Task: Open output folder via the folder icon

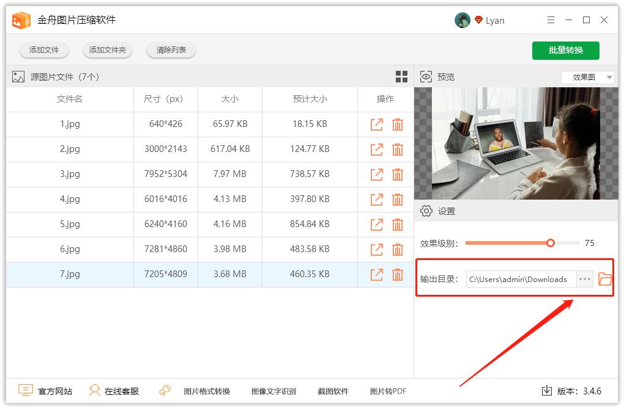Action: click(x=604, y=278)
